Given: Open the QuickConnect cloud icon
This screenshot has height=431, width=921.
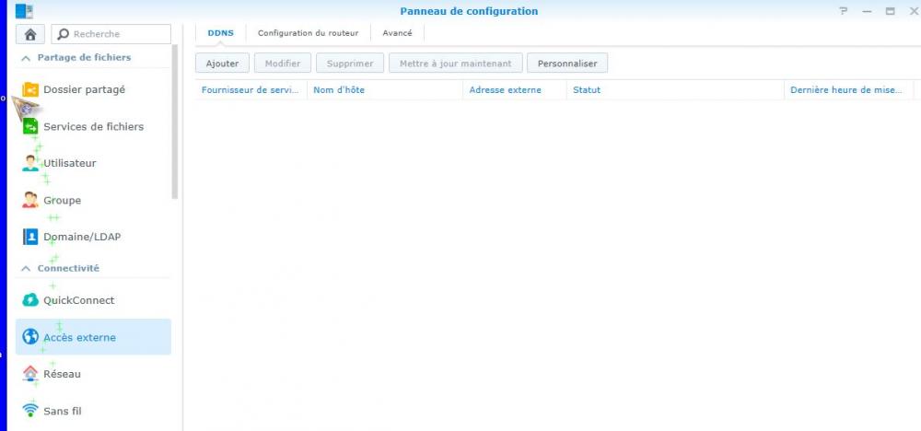Looking at the screenshot, I should click(30, 300).
